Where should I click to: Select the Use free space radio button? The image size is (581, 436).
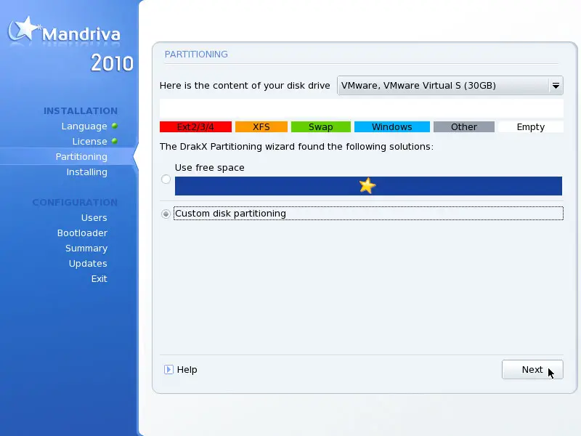coord(166,179)
